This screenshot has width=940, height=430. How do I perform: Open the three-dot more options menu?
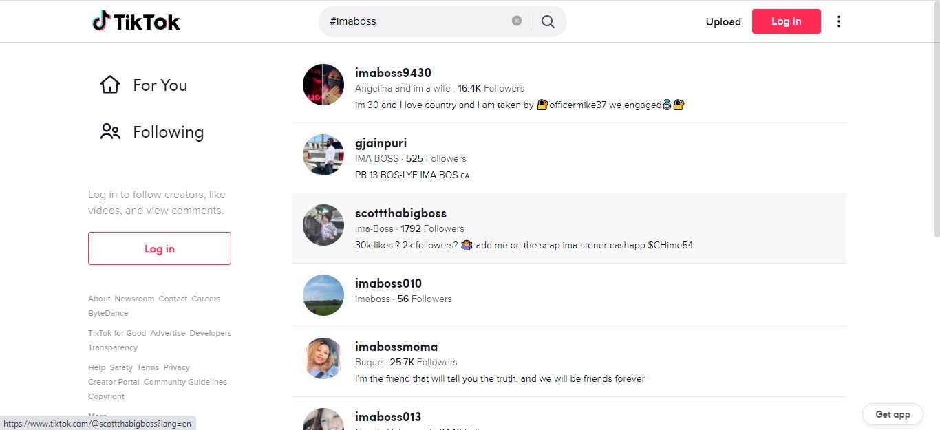point(838,21)
